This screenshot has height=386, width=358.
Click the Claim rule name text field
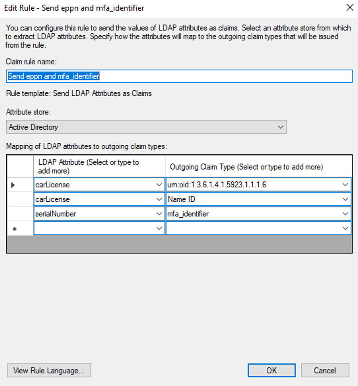pos(179,76)
